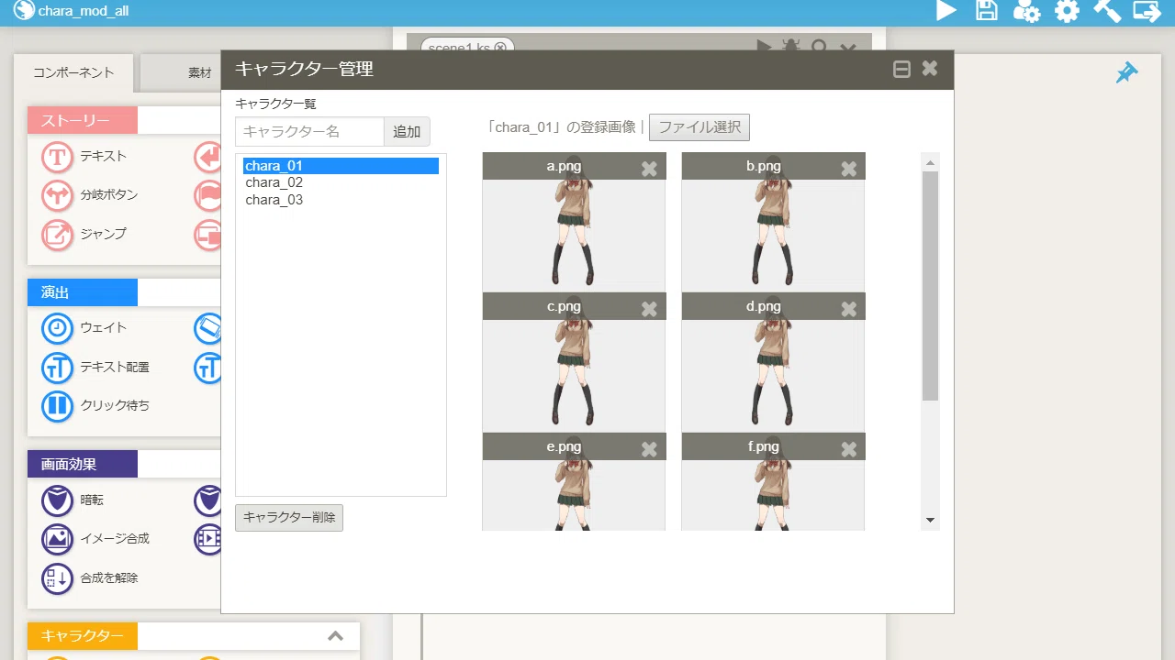Select chara_01 in character list

pos(341,166)
